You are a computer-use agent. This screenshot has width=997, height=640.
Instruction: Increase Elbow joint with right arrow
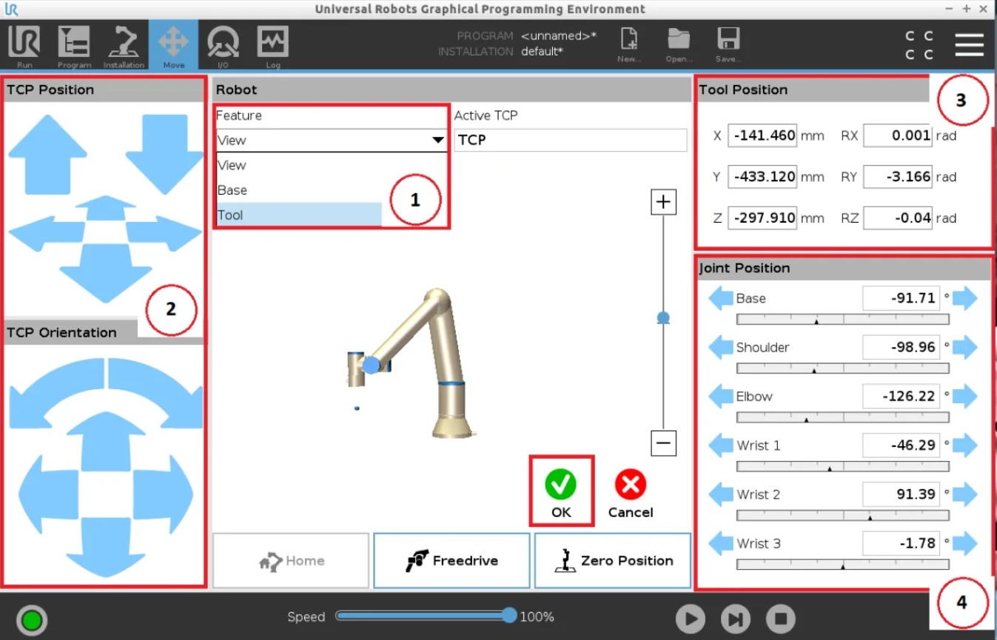[965, 397]
